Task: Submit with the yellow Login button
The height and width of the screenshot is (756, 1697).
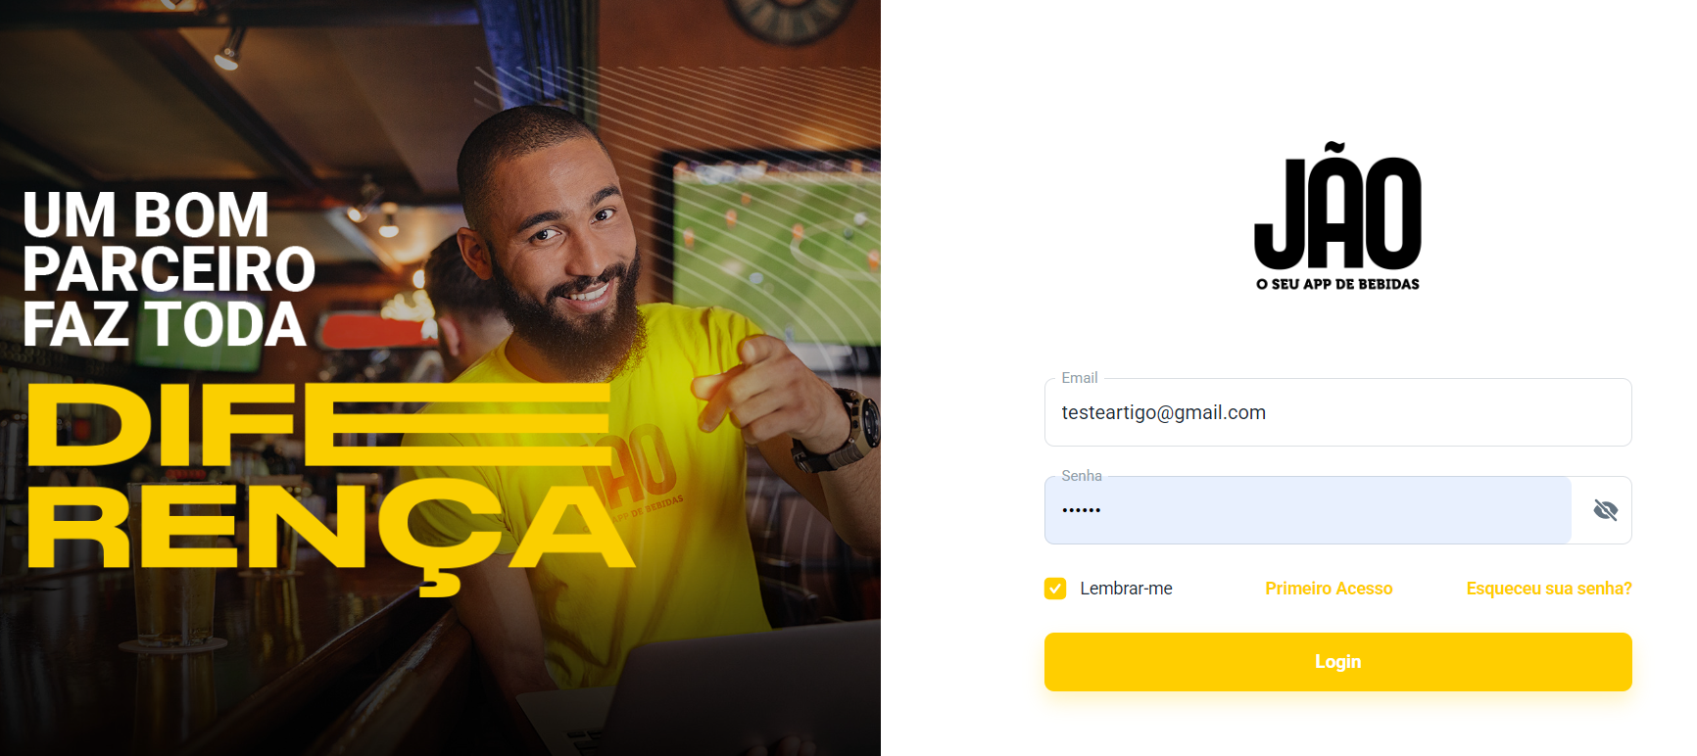Action: pyautogui.click(x=1337, y=662)
